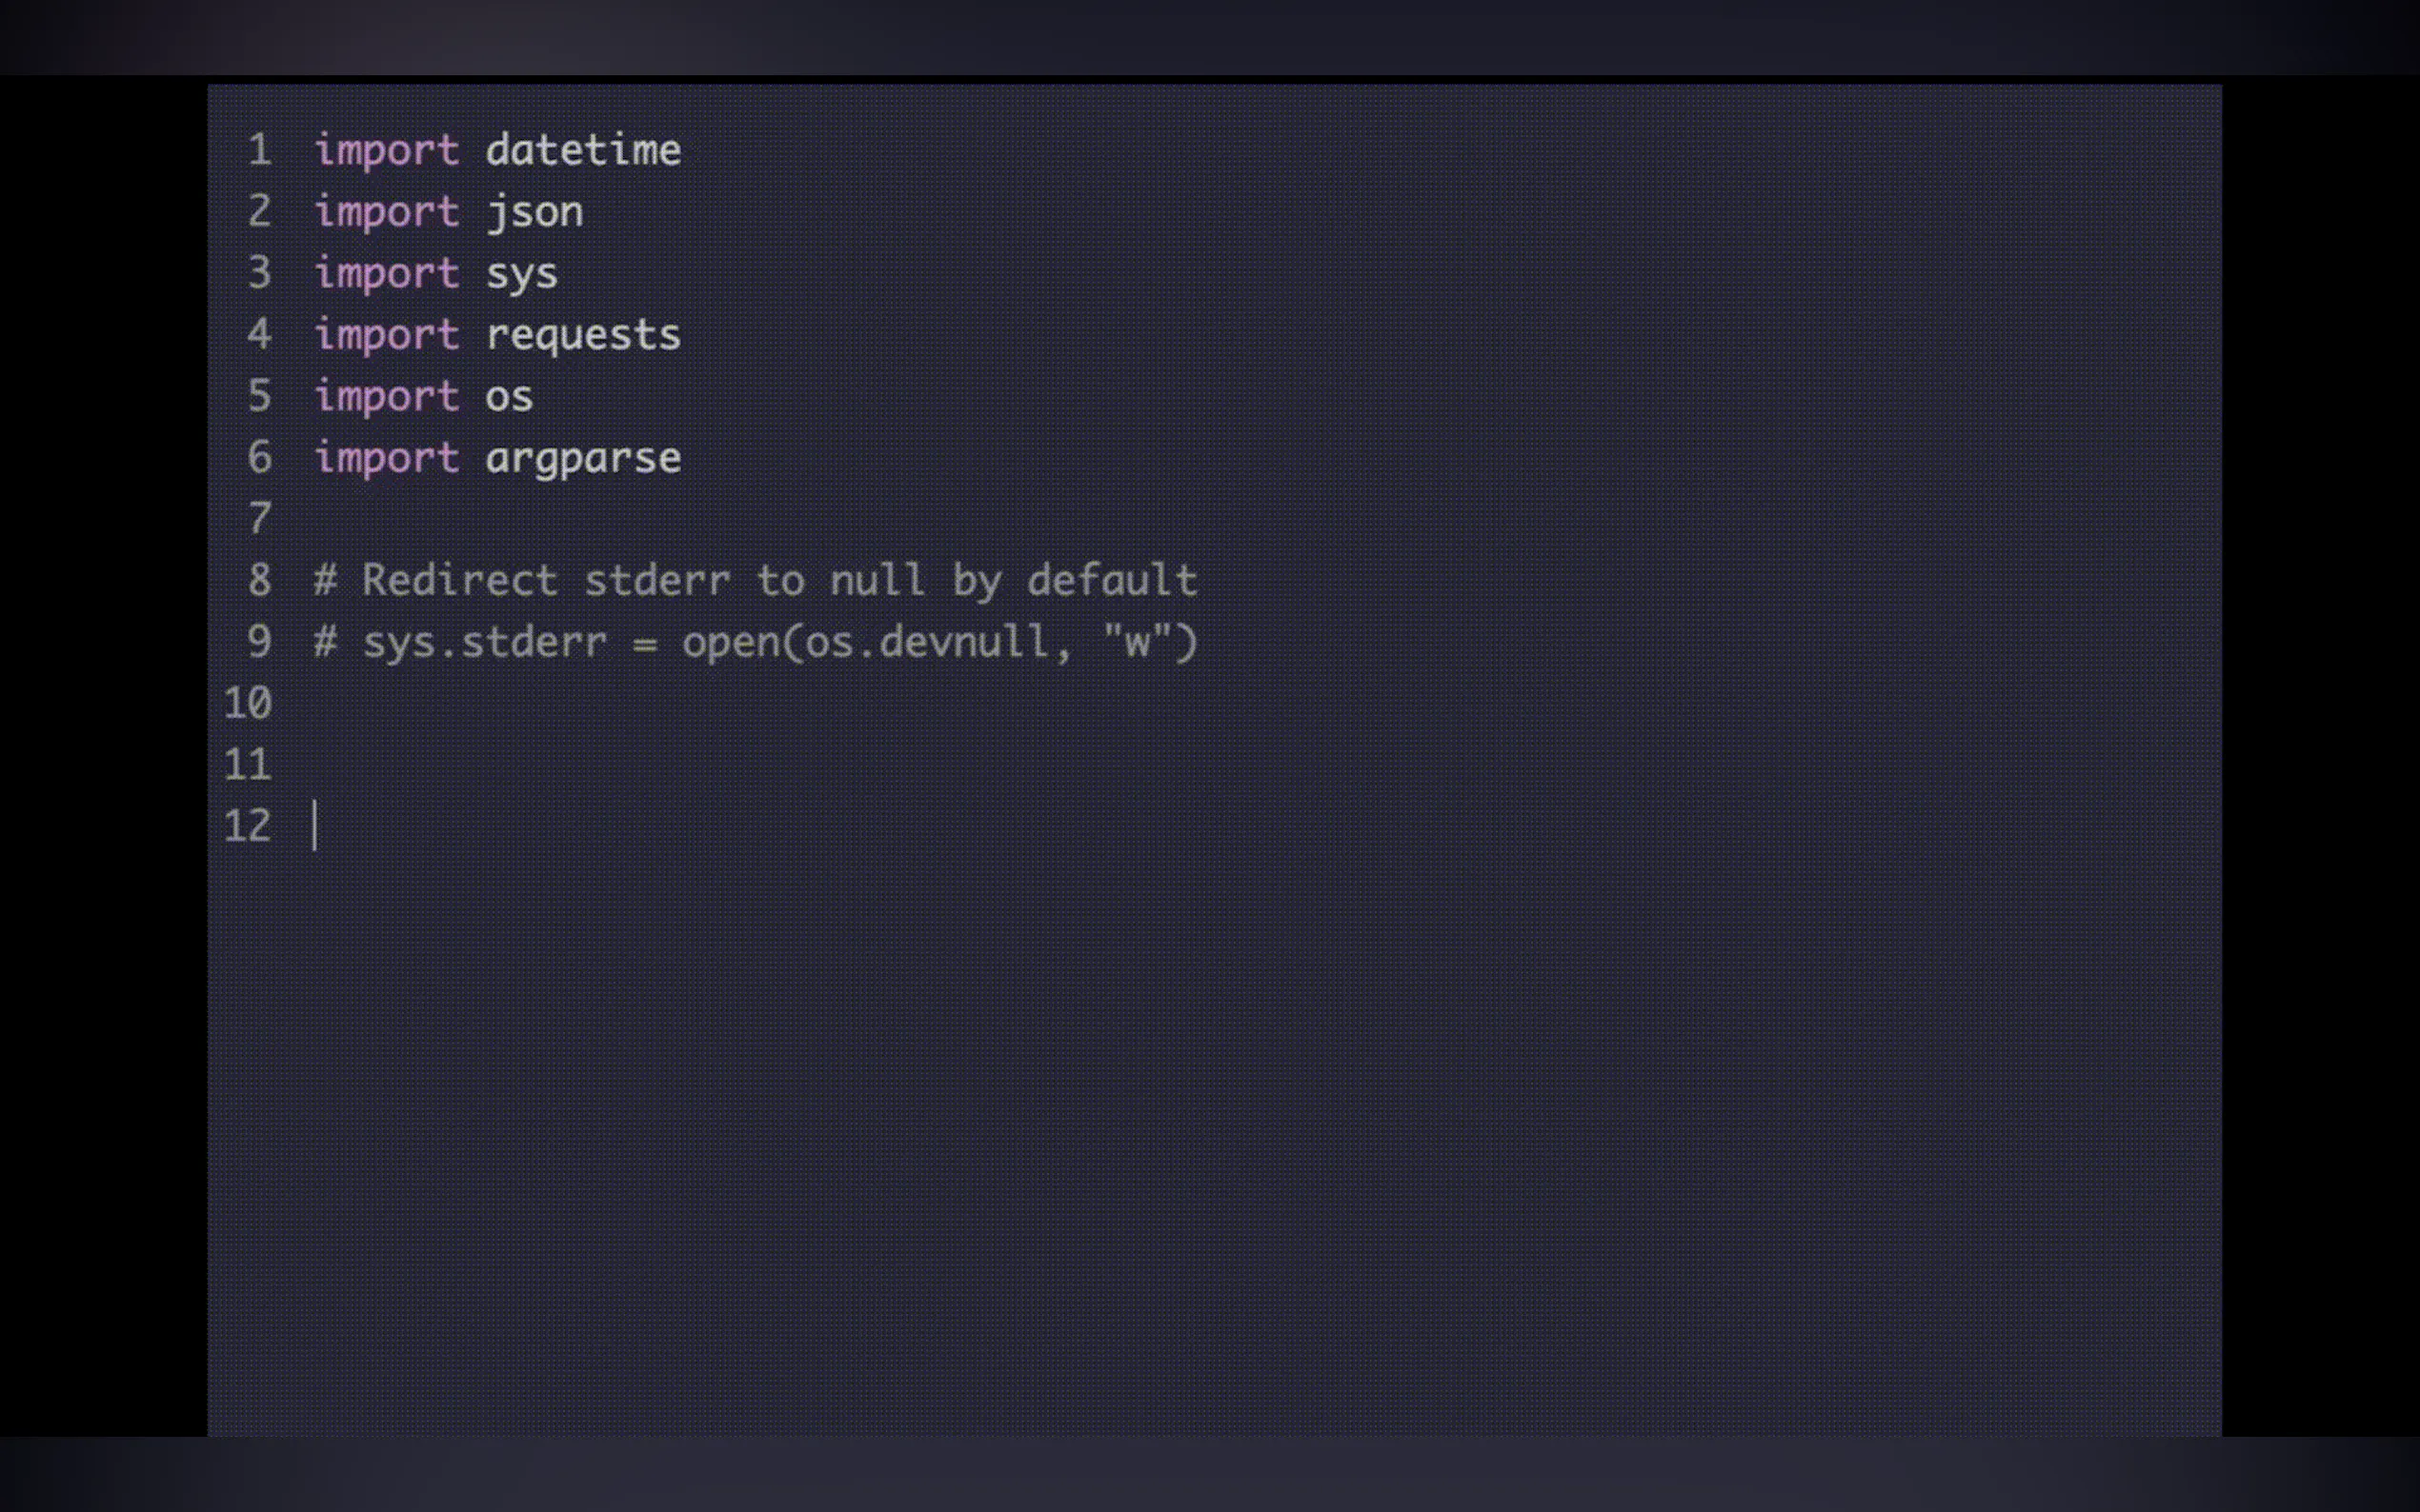Click the word Redirect in the comment
Screen dimensions: 2420x1512
click(459, 581)
